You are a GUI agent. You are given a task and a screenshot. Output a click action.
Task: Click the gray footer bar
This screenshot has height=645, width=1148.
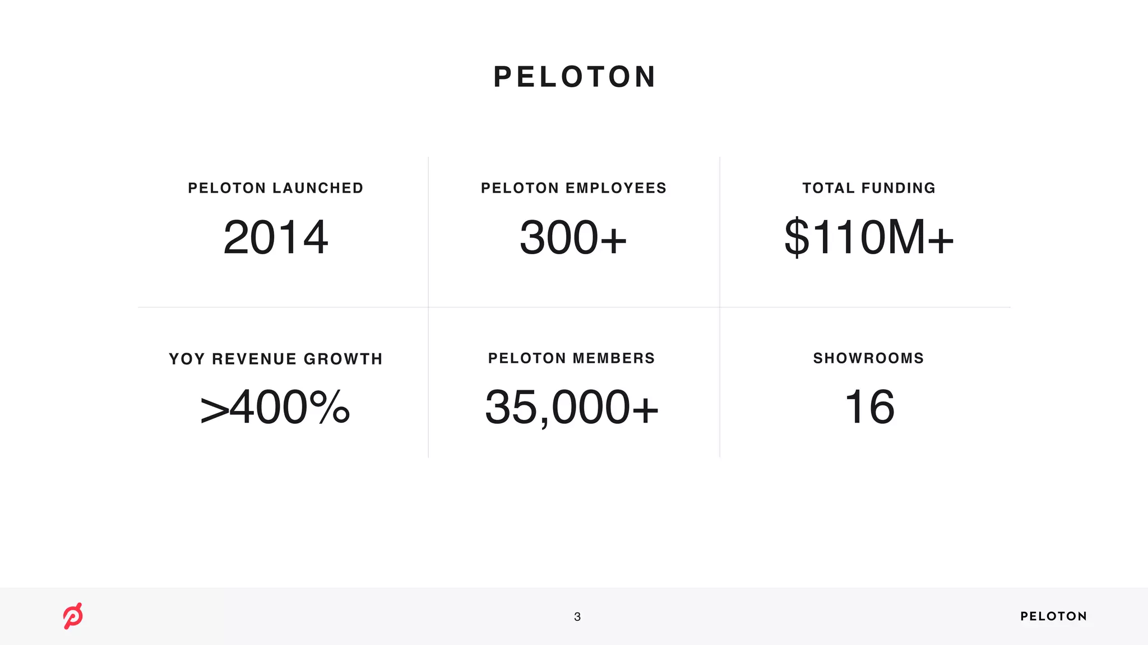574,616
